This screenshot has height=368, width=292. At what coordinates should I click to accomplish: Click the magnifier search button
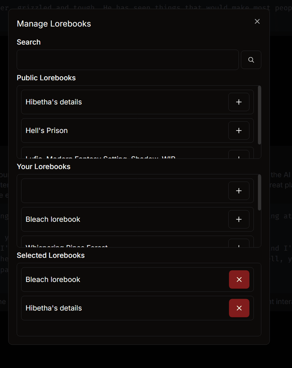[x=251, y=60]
